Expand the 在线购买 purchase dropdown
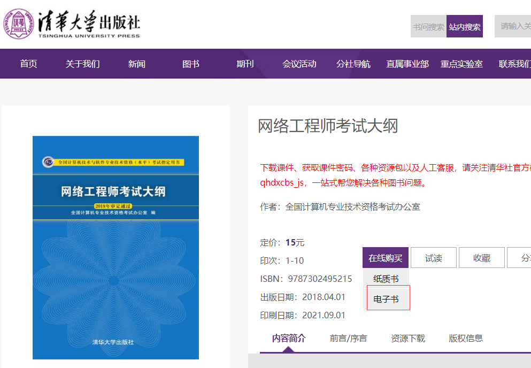 tap(386, 258)
